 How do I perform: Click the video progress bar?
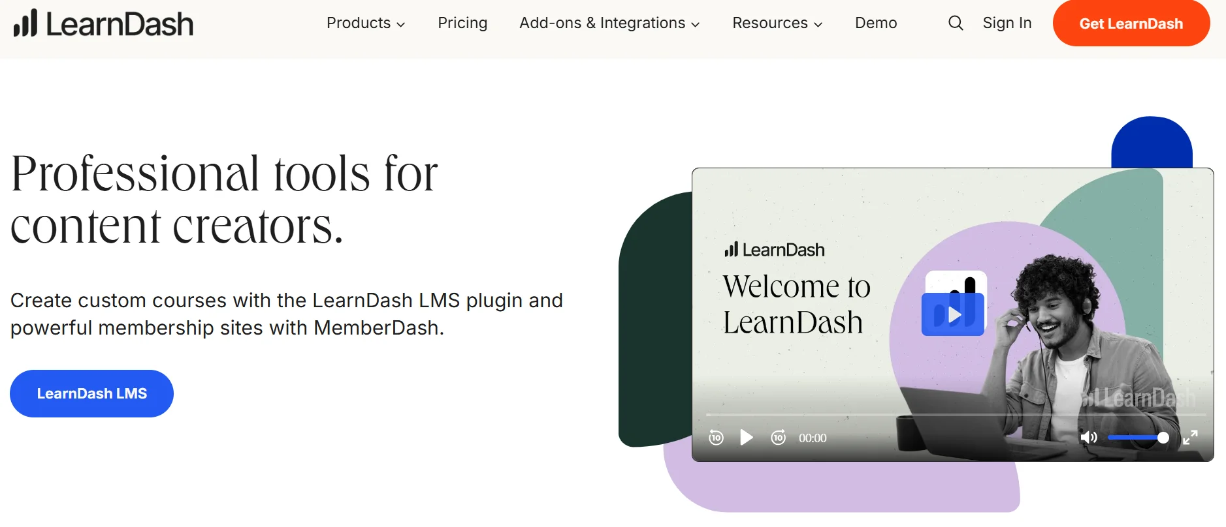(x=955, y=415)
